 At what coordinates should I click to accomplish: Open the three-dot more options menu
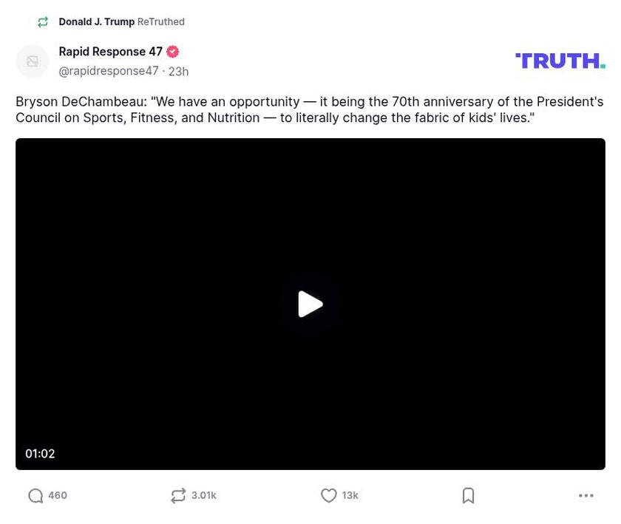pos(586,496)
